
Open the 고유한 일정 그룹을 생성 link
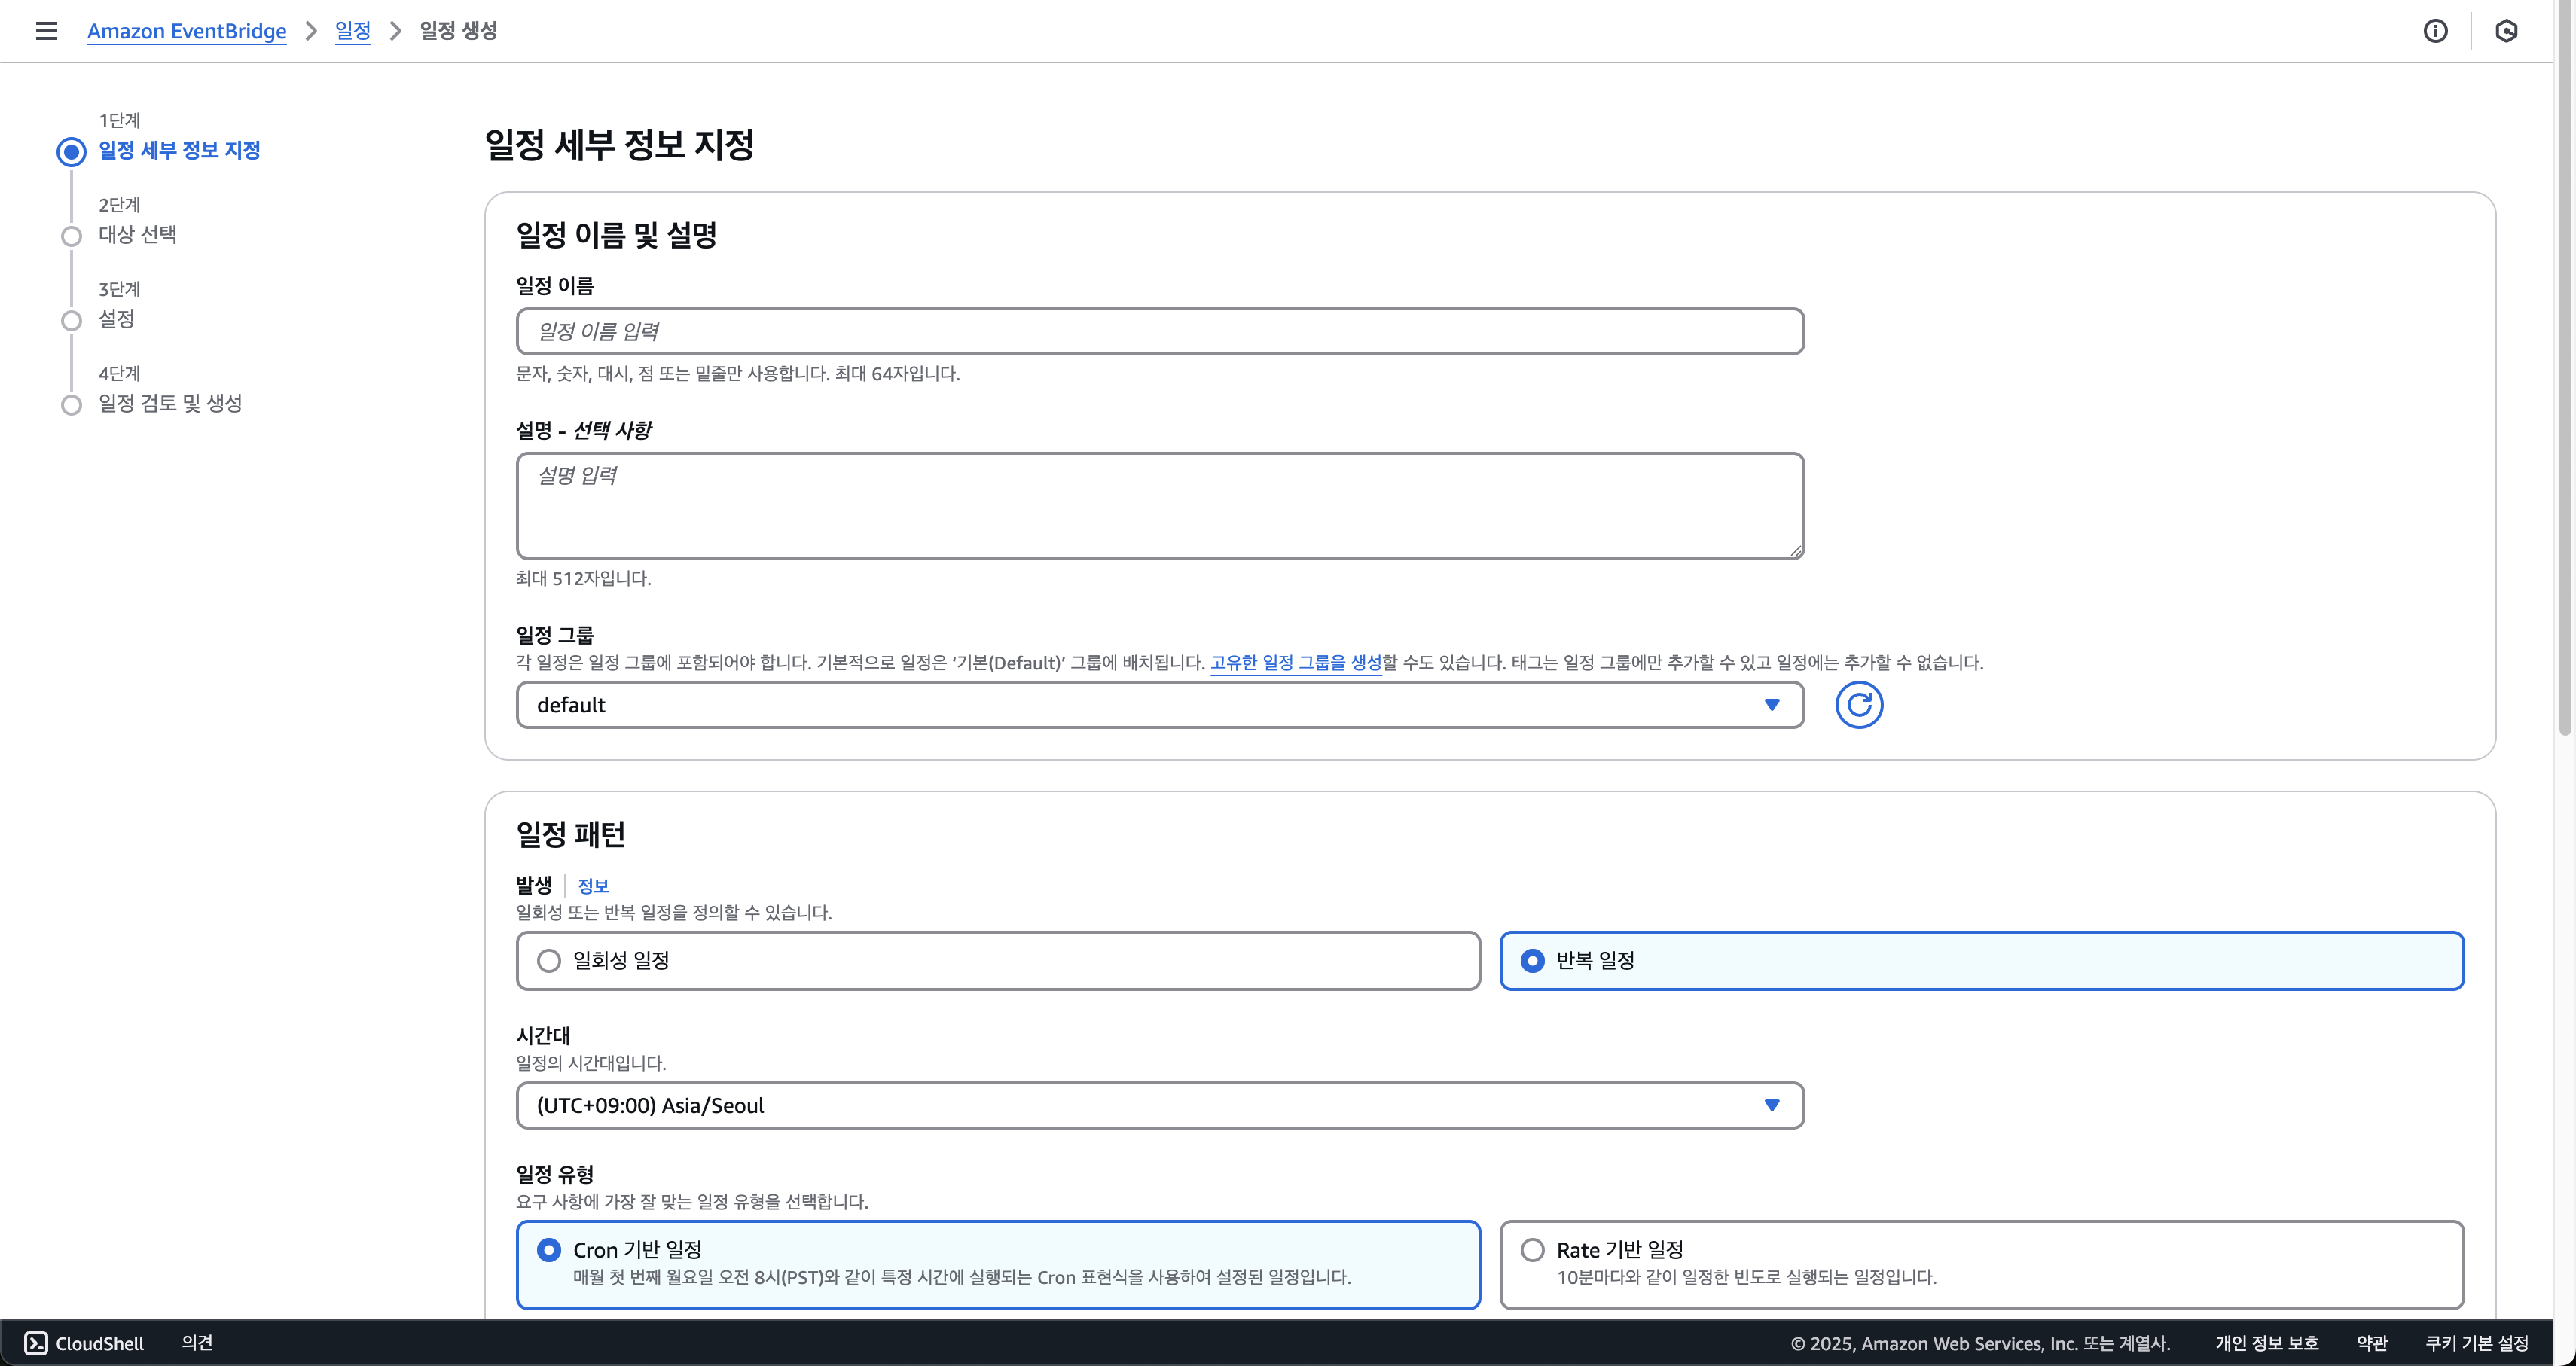(x=1295, y=663)
